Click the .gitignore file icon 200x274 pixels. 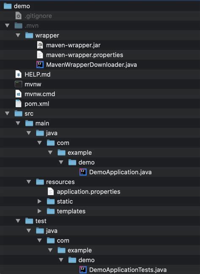pos(19,16)
